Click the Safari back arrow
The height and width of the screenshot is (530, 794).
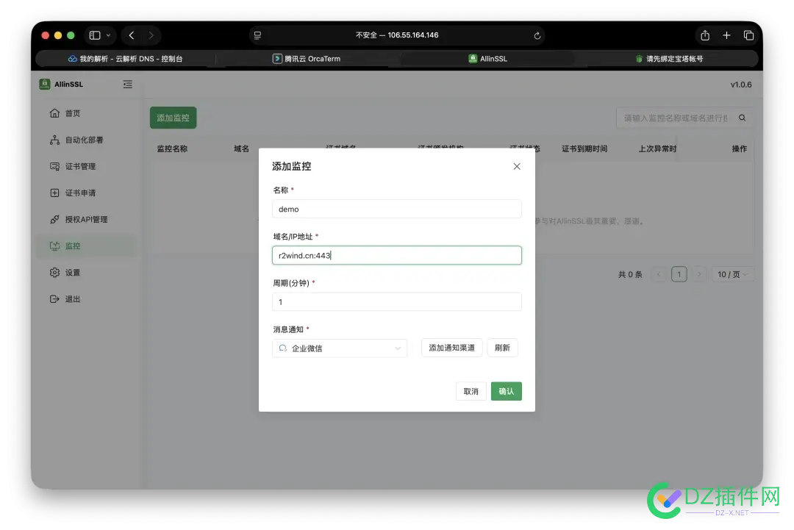pyautogui.click(x=132, y=35)
